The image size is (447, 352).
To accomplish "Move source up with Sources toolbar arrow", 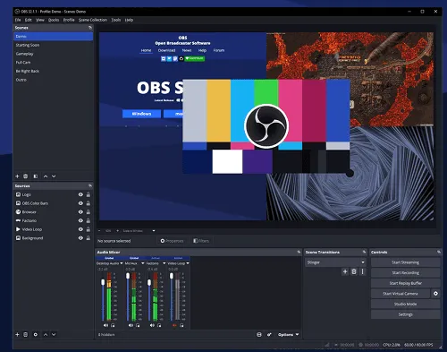I will coord(46,334).
